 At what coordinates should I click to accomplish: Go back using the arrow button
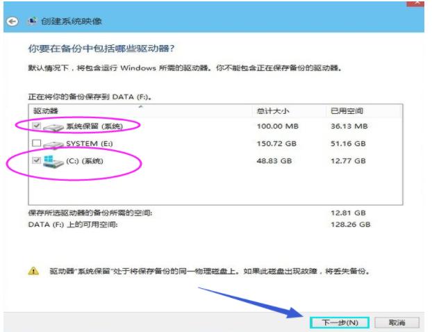click(12, 22)
